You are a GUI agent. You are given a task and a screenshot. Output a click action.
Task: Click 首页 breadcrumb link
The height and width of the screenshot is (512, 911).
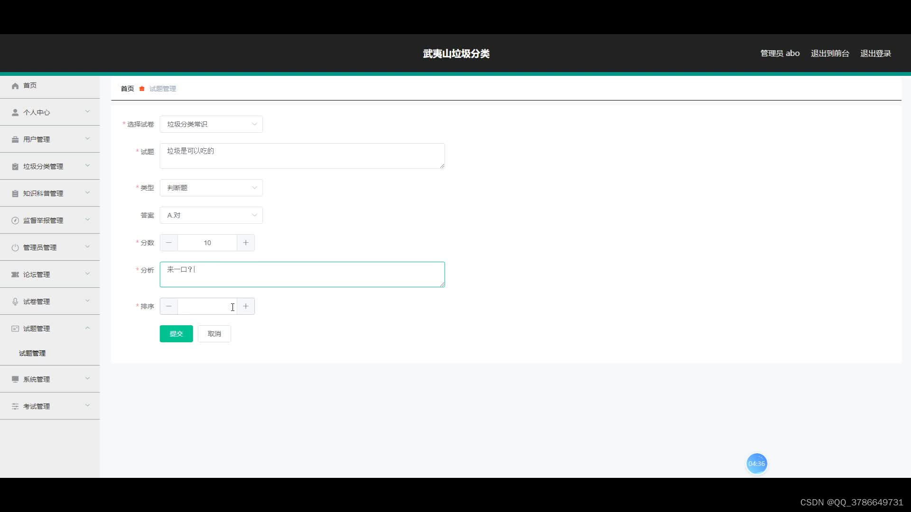(x=127, y=89)
